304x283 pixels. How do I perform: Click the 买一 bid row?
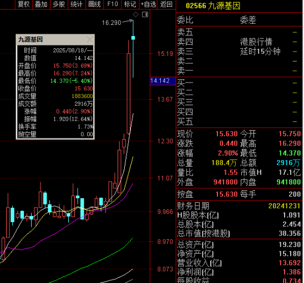click(x=240, y=83)
